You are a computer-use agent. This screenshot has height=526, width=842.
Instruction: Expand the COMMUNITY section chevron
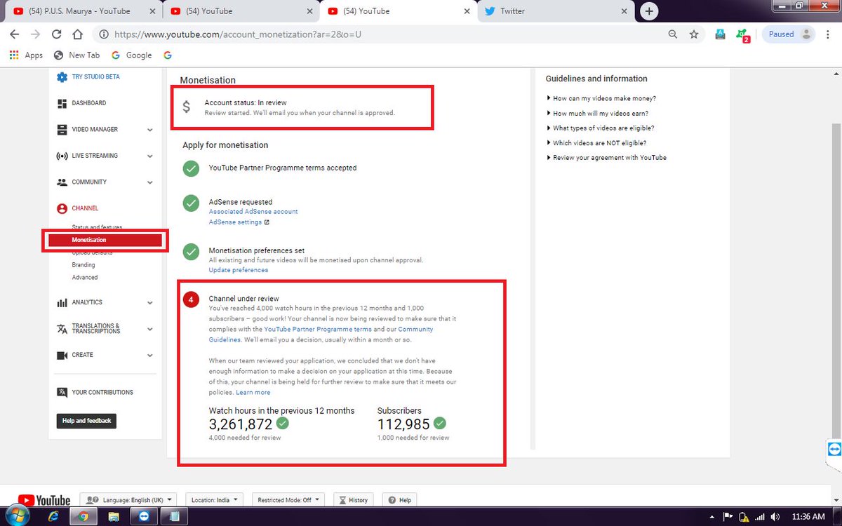[x=150, y=182]
